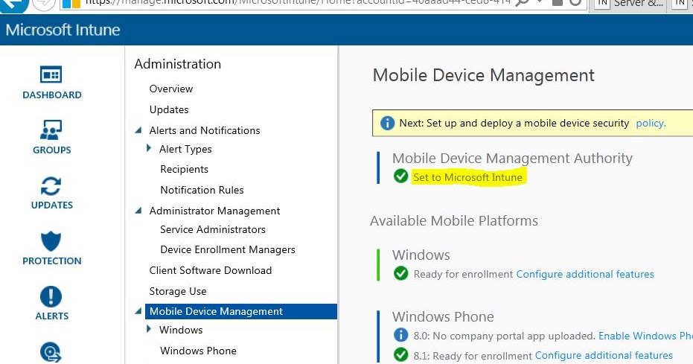Image resolution: width=693 pixels, height=364 pixels.
Task: Click the Windows Phone platform heading
Action: click(443, 317)
